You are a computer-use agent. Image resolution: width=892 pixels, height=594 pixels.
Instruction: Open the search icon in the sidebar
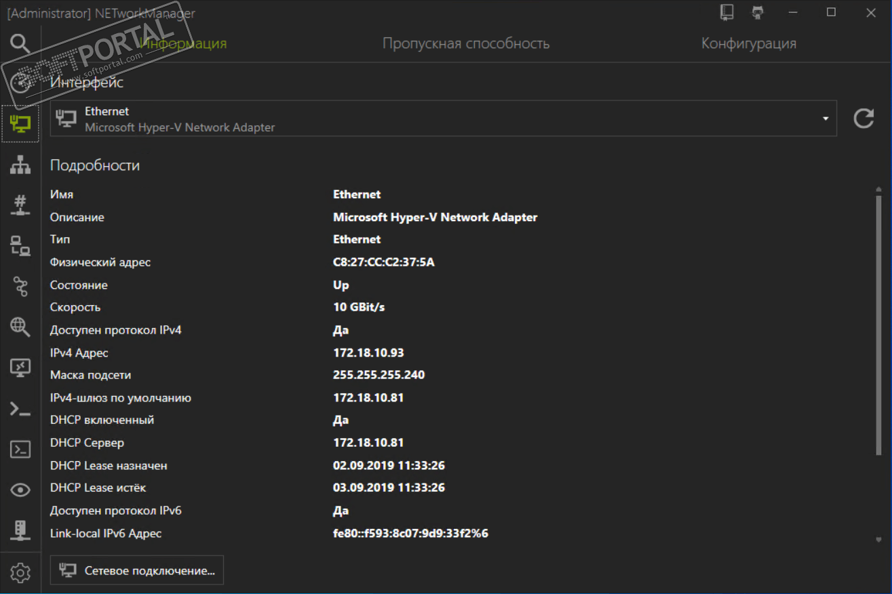coord(20,44)
